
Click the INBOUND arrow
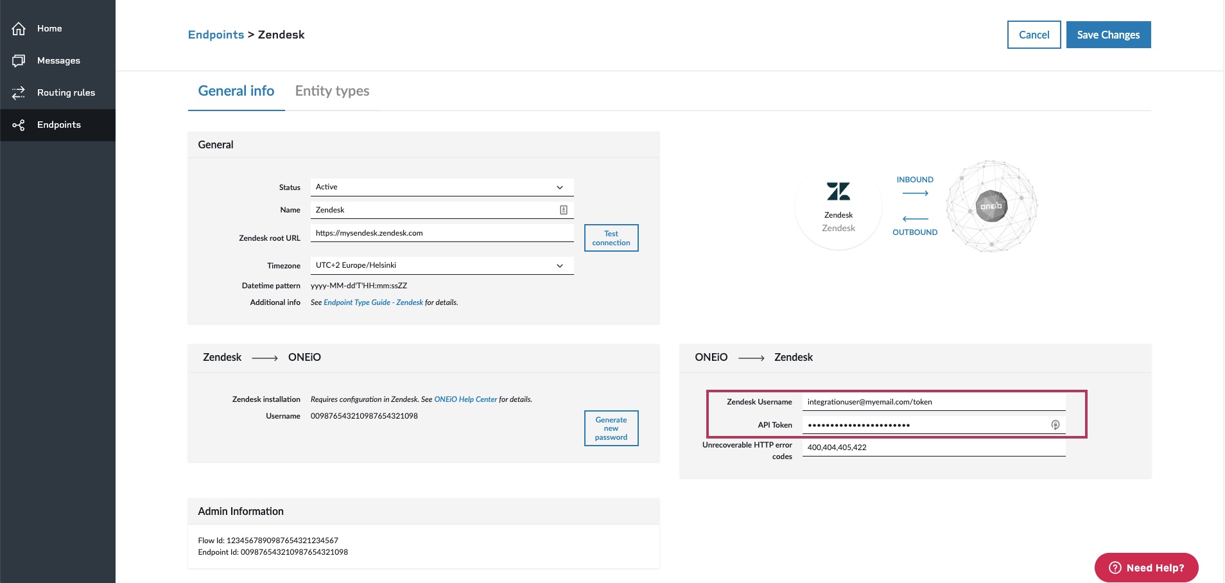pos(916,193)
